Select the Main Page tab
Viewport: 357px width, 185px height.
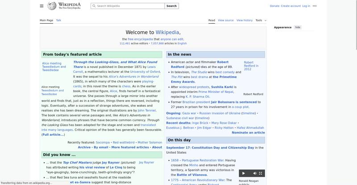point(46,20)
